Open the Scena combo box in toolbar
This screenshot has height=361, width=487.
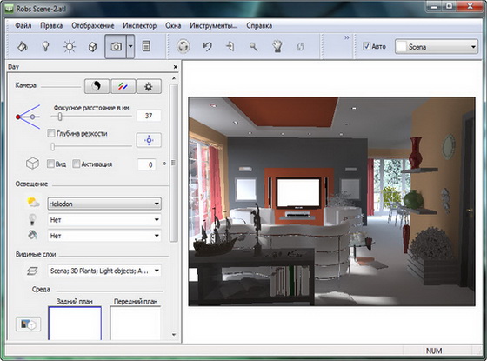coord(437,47)
